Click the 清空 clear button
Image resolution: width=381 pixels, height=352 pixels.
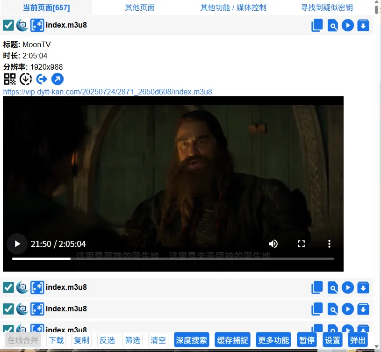158,340
